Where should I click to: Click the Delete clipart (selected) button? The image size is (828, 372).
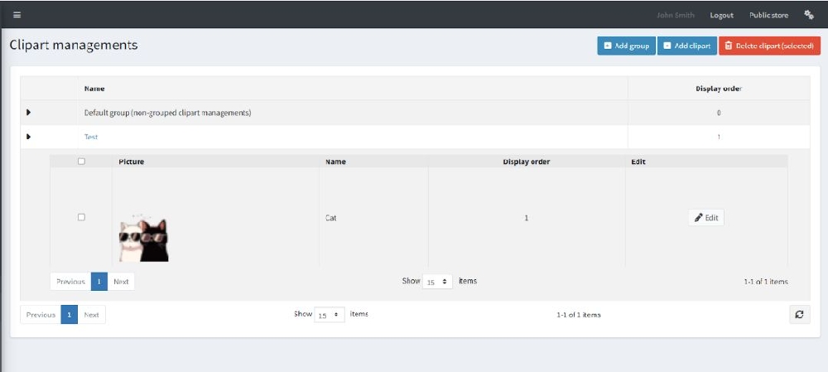click(x=769, y=46)
